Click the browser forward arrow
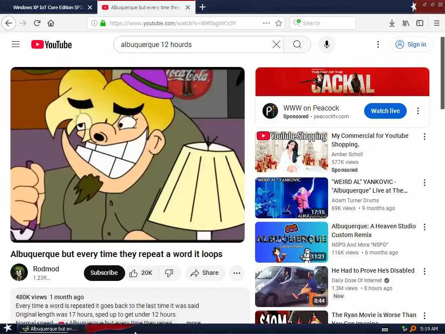Viewport: 445px width, 334px height. click(x=23, y=23)
